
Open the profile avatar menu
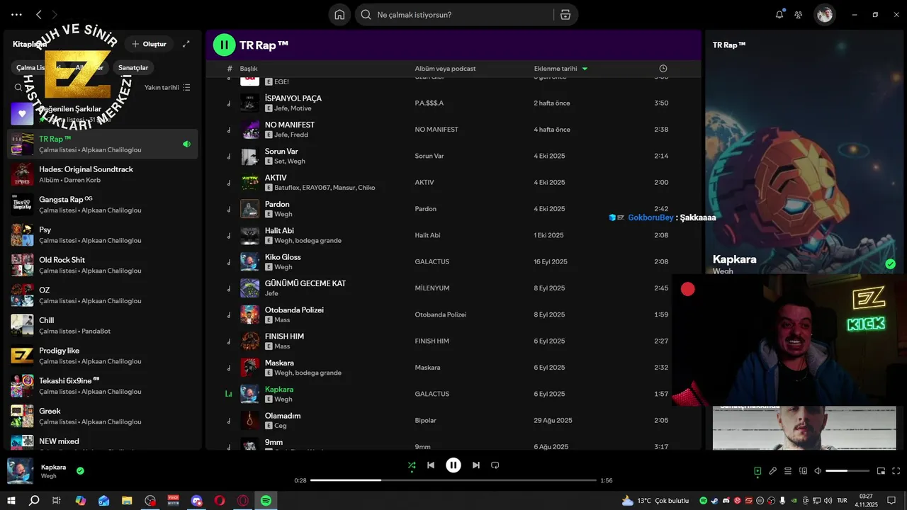[x=824, y=14]
